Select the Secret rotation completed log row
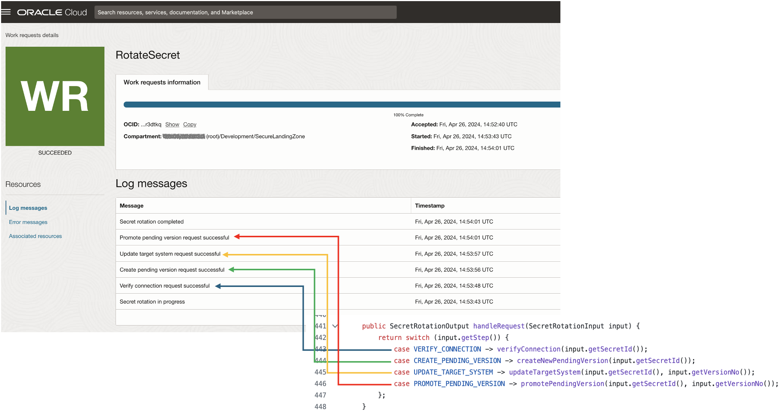Viewport: 783px width, 413px height. (x=151, y=222)
